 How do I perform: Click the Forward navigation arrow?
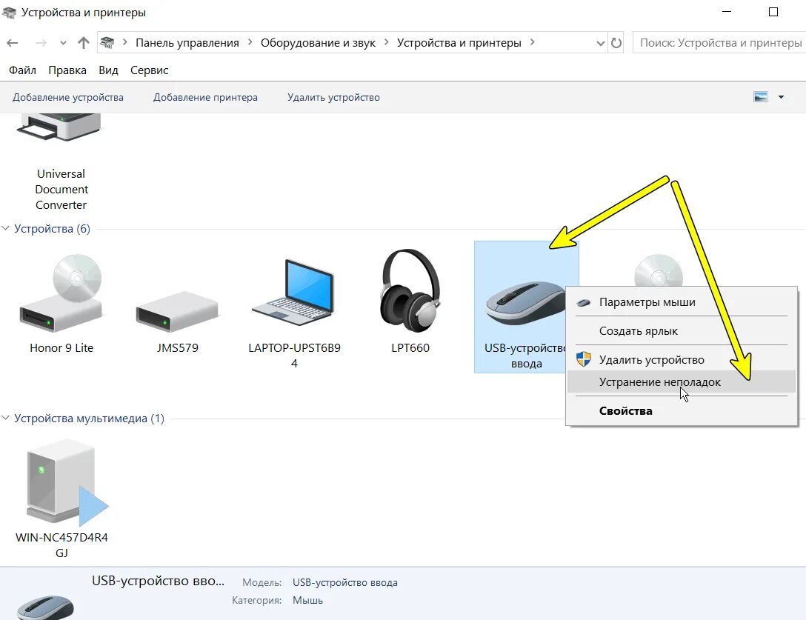point(41,43)
